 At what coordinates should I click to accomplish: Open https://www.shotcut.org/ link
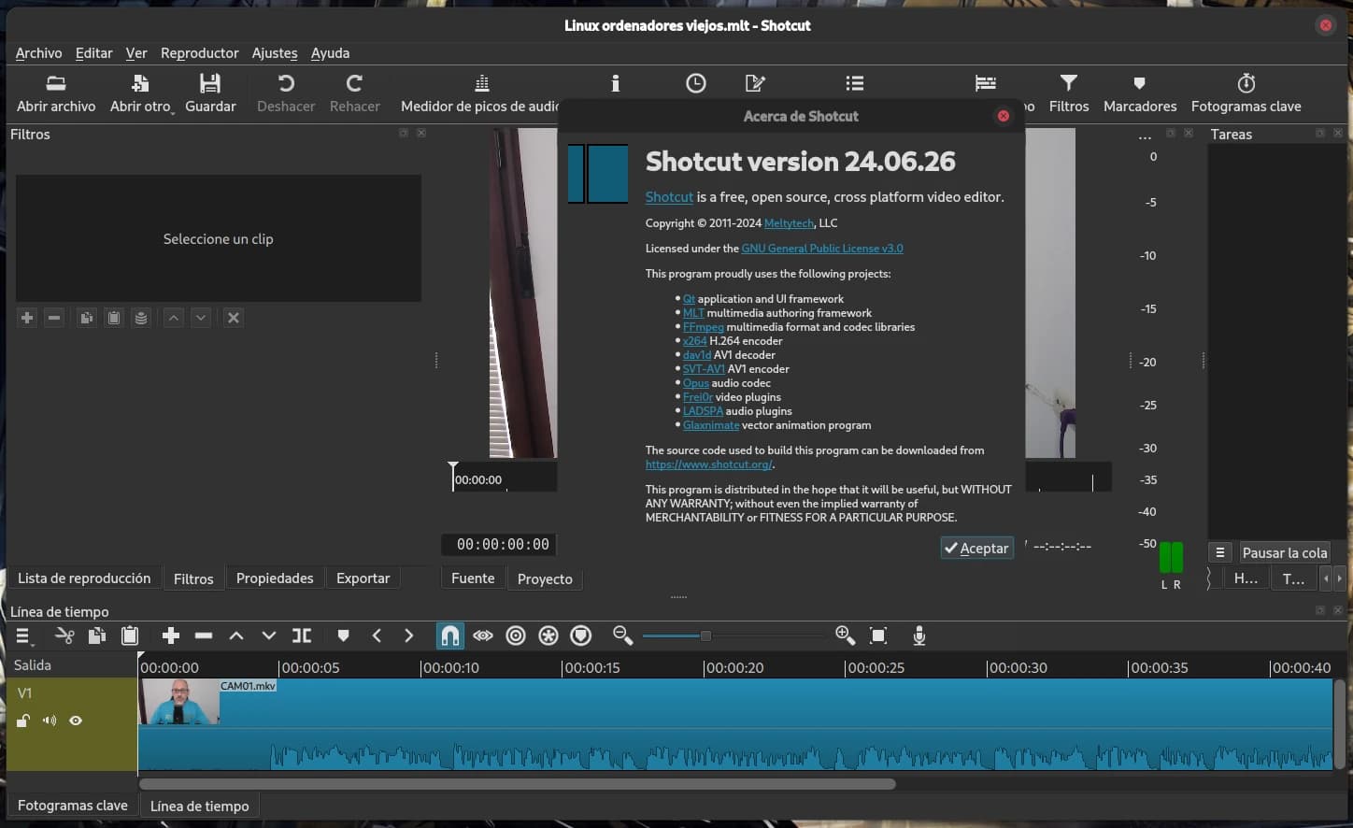[x=708, y=464]
